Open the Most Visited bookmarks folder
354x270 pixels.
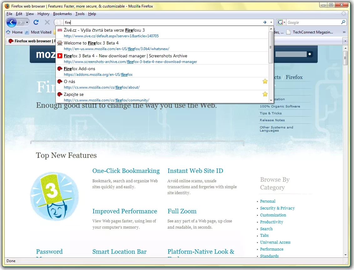pyautogui.click(x=38, y=32)
